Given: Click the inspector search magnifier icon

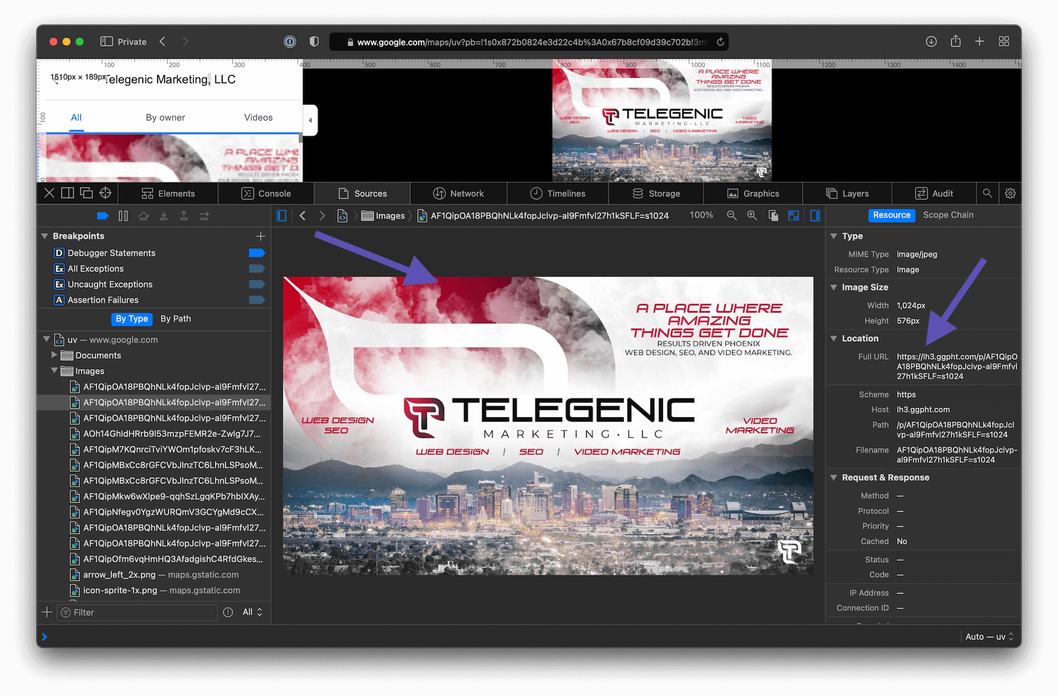Looking at the screenshot, I should click(x=987, y=193).
